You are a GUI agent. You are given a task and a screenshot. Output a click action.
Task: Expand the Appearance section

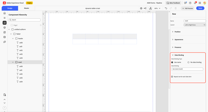173,39
